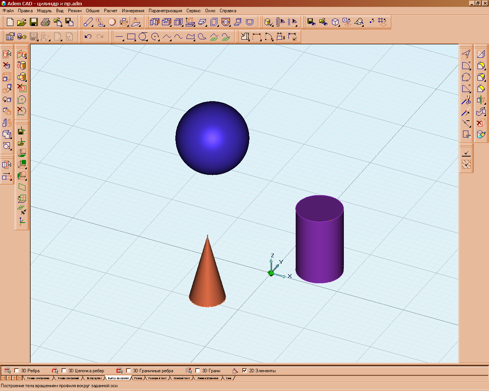
Task: Click the greyed redo arrow
Action: (100, 37)
